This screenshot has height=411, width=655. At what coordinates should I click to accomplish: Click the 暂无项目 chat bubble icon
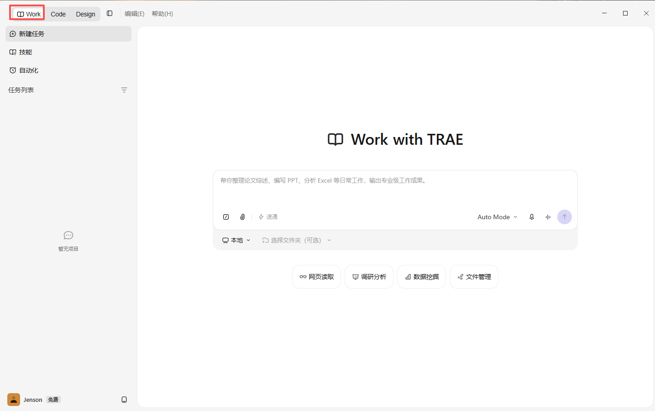click(68, 235)
